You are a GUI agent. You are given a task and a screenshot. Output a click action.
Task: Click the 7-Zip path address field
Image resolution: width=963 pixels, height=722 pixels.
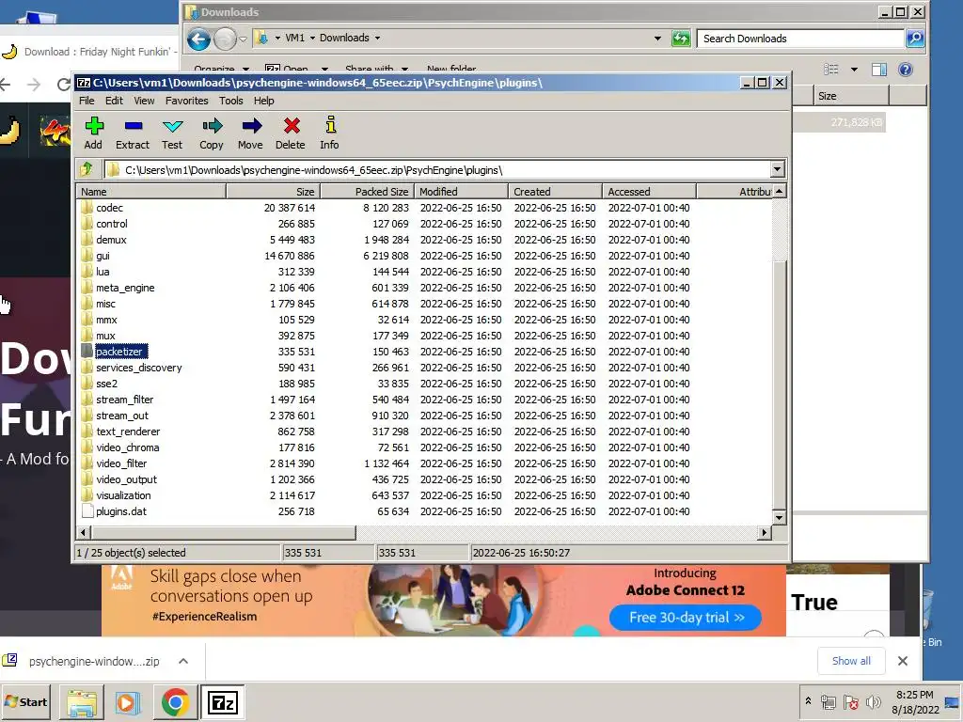(436, 169)
